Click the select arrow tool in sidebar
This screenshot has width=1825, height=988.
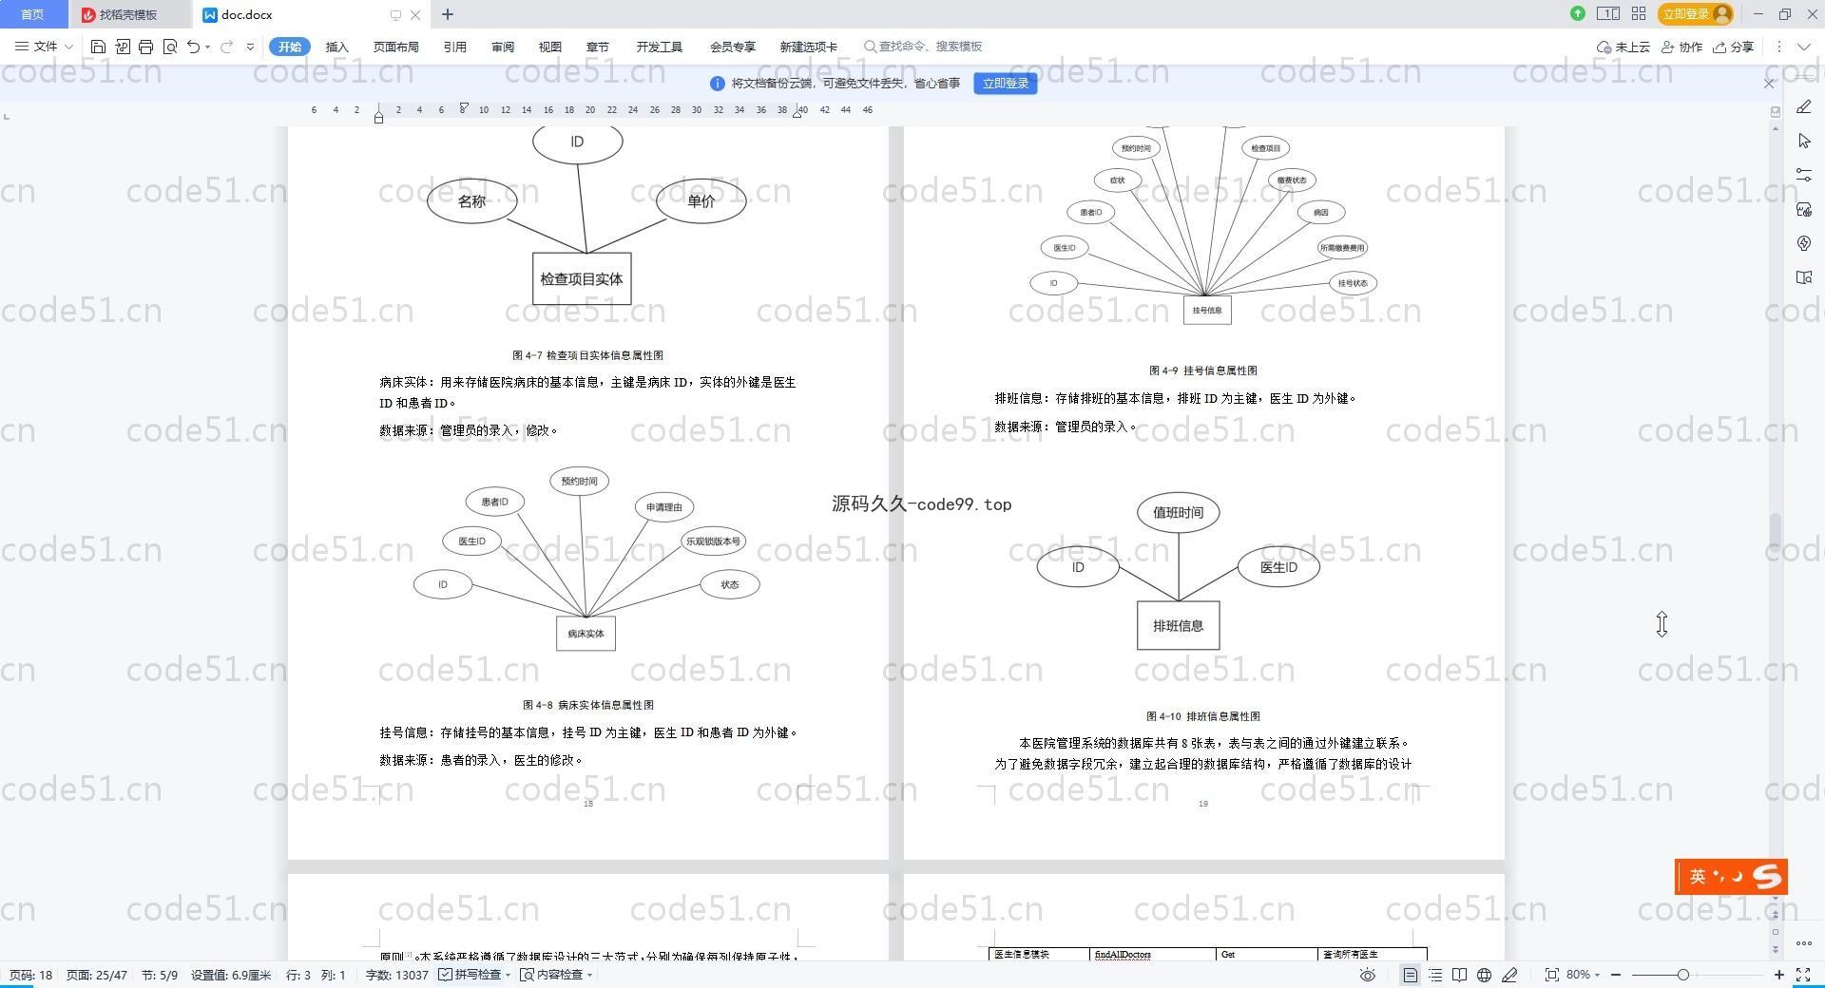point(1804,142)
